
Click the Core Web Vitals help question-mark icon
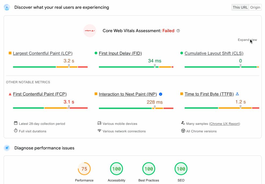(x=178, y=31)
